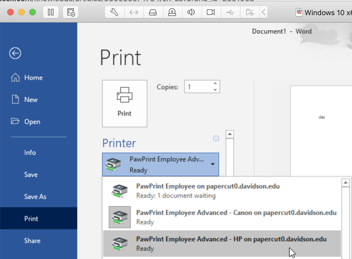Select PawPrint Employee Advanced - Canon printer
Viewport: 352px width, 259px height.
tap(222, 217)
